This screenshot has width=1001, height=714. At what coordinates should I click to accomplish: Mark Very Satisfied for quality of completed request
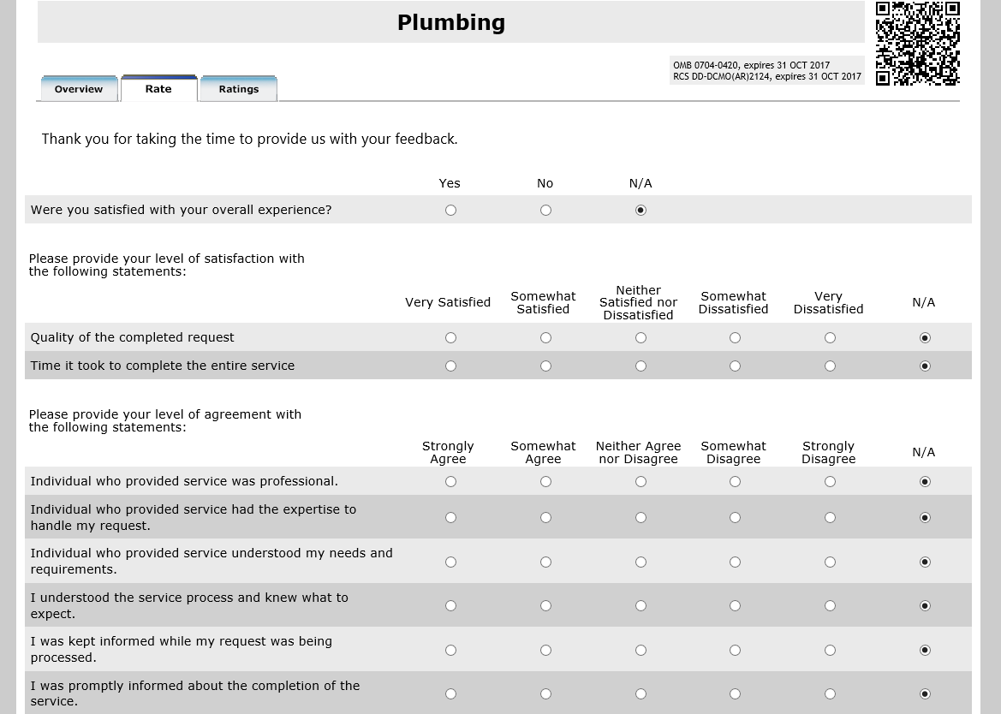point(451,338)
